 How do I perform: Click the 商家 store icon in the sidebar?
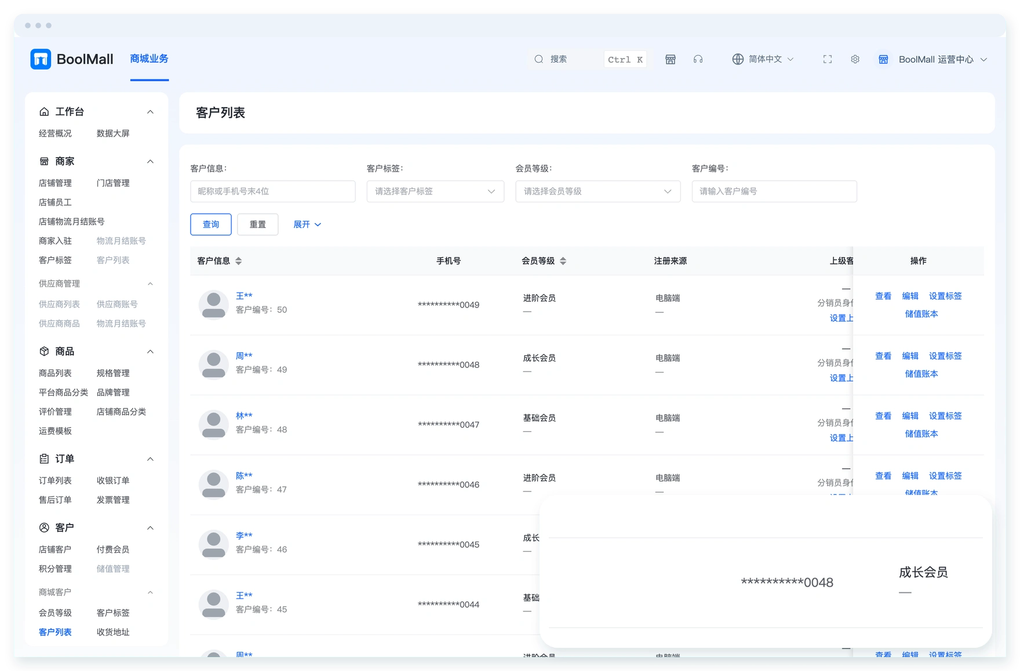tap(44, 161)
